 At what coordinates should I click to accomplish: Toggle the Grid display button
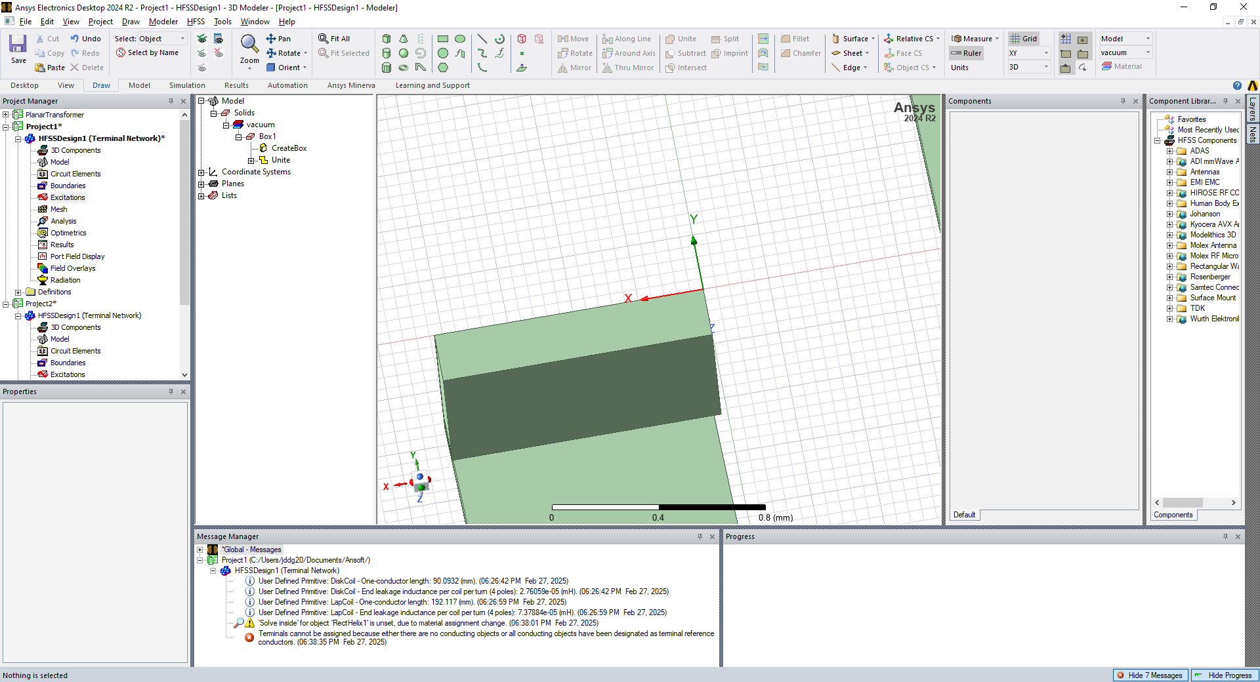click(1023, 39)
